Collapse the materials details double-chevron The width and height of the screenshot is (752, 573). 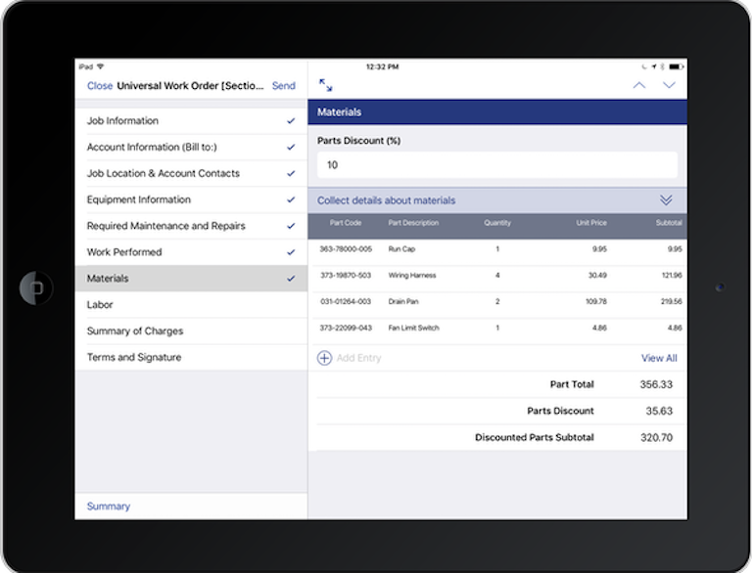[667, 200]
